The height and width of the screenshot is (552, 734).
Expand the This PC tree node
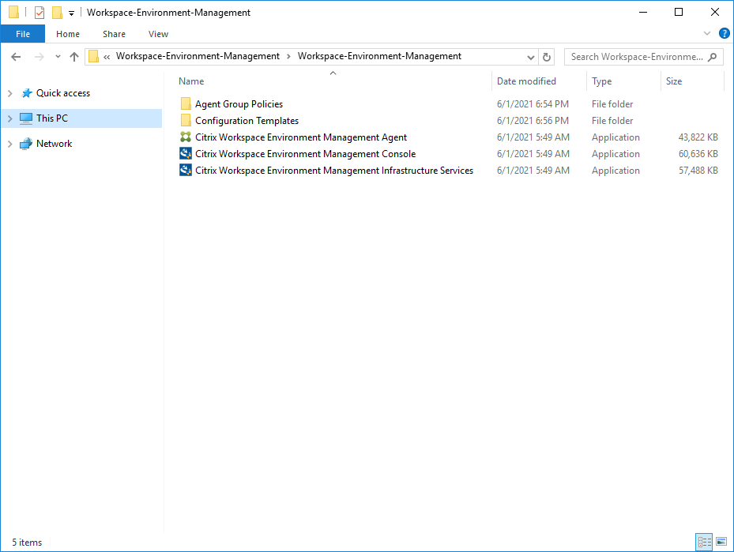point(9,118)
